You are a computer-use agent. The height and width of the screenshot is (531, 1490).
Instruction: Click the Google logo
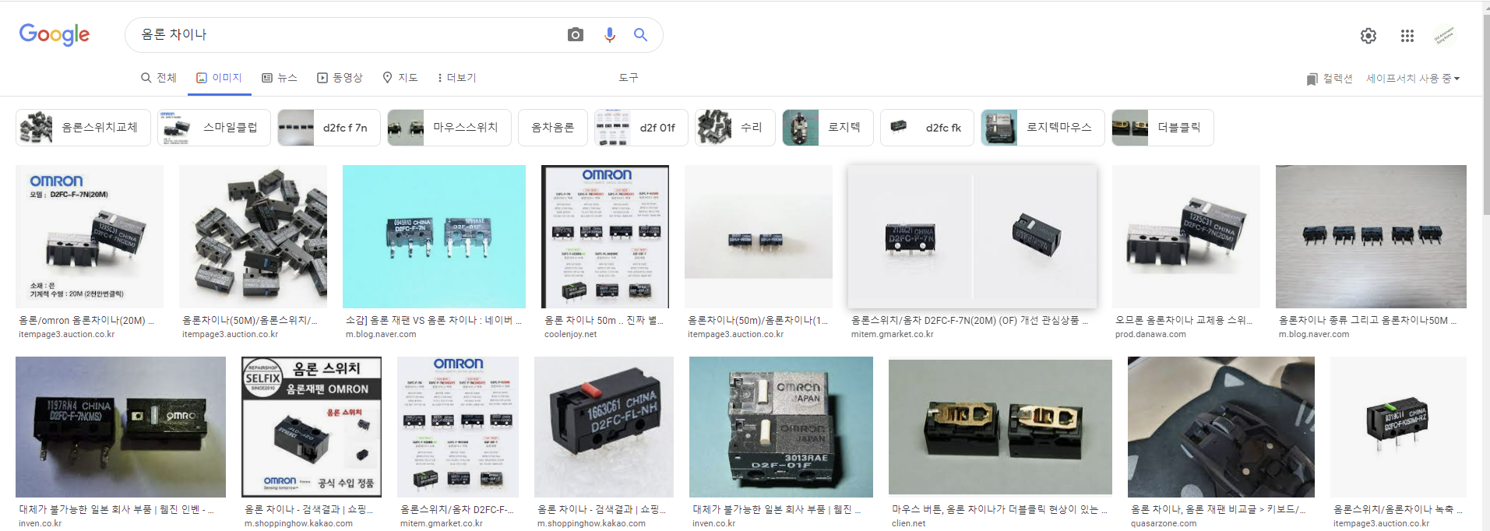pyautogui.click(x=55, y=34)
